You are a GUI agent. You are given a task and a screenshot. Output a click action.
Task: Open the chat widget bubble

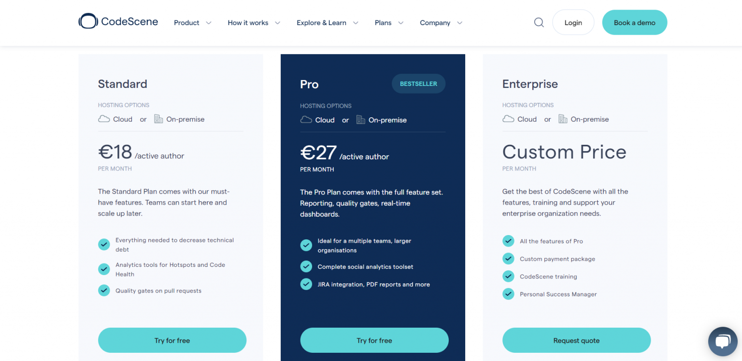pos(722,341)
